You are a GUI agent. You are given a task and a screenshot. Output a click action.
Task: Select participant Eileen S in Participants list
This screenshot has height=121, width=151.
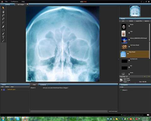tap(125, 90)
